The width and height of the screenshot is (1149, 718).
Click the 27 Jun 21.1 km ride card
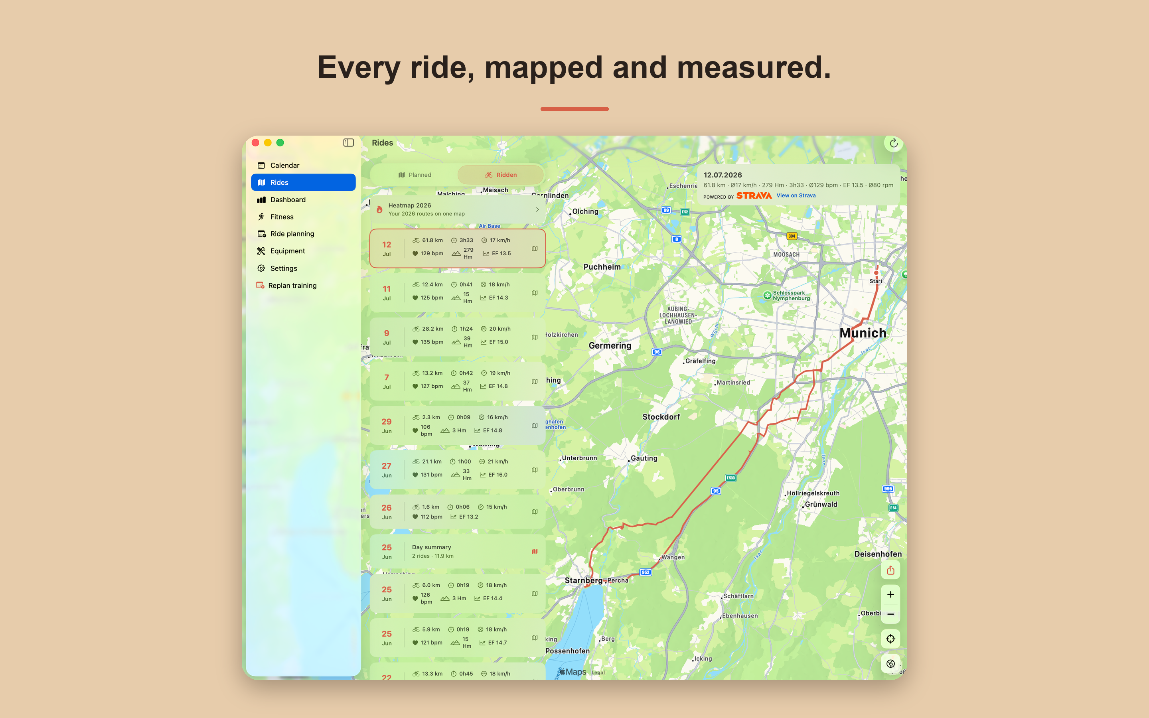tap(457, 469)
